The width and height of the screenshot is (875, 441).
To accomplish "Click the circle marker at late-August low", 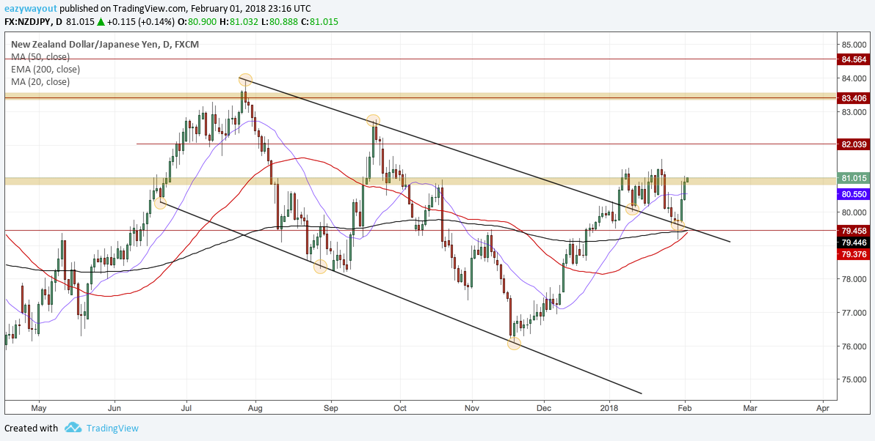I will [x=320, y=267].
